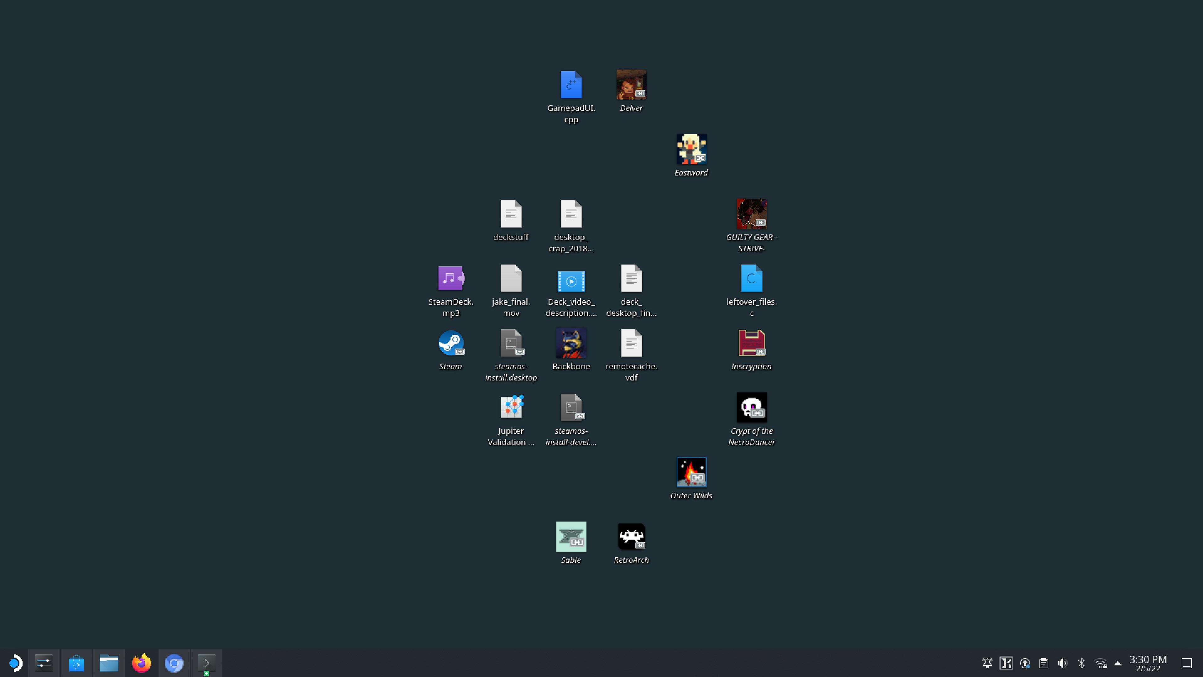1203x677 pixels.
Task: Click the 3:30 PM clock
Action: 1148,663
